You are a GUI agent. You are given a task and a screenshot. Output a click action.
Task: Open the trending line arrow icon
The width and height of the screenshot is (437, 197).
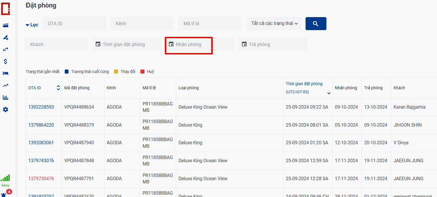pyautogui.click(x=6, y=85)
